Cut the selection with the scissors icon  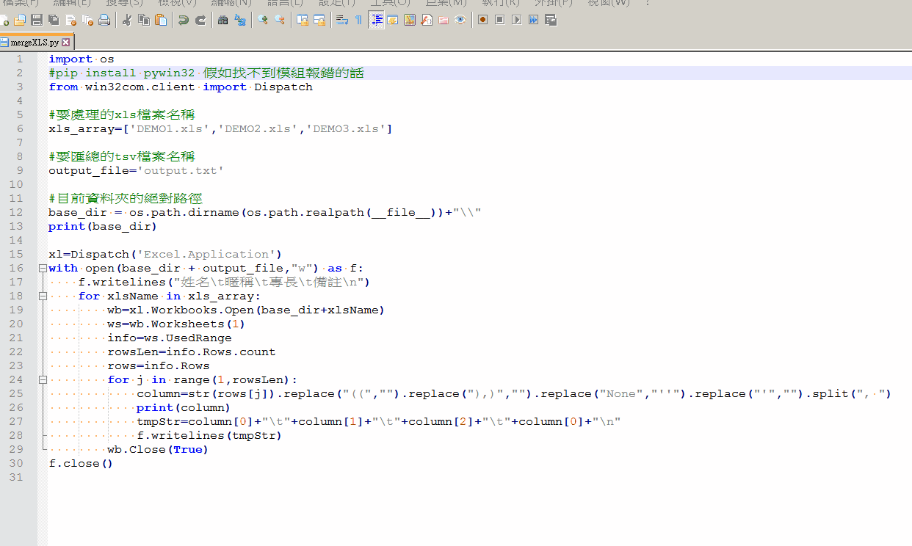(x=126, y=20)
